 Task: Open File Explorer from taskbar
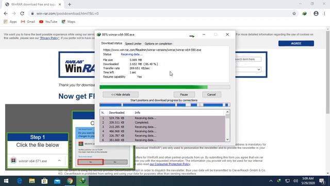(x=32, y=181)
